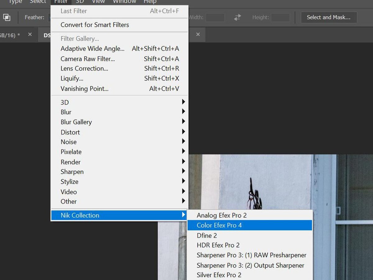Choose Sharpener Pro 3 Output Sharpener
373x280 pixels.
click(x=250, y=265)
